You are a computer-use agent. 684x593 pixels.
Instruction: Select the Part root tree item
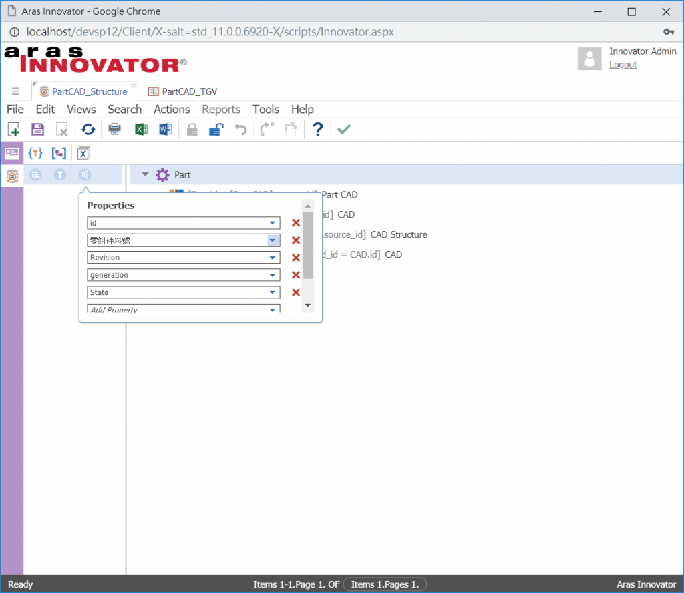point(182,175)
